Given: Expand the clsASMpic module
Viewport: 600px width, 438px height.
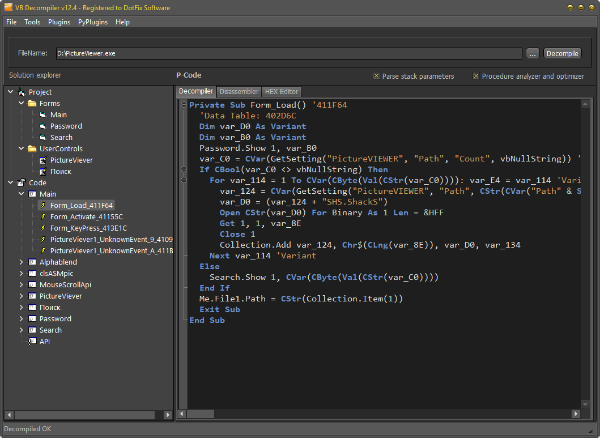Looking at the screenshot, I should (x=22, y=274).
